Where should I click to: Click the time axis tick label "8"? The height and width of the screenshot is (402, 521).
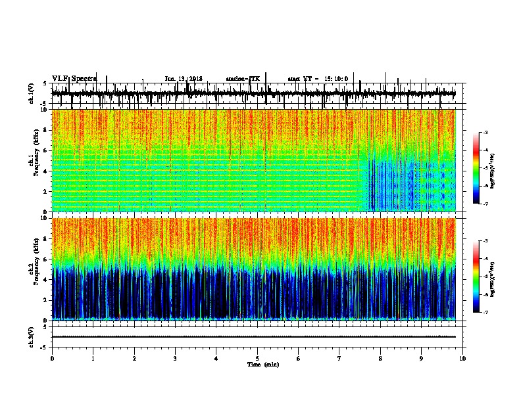[x=380, y=358]
